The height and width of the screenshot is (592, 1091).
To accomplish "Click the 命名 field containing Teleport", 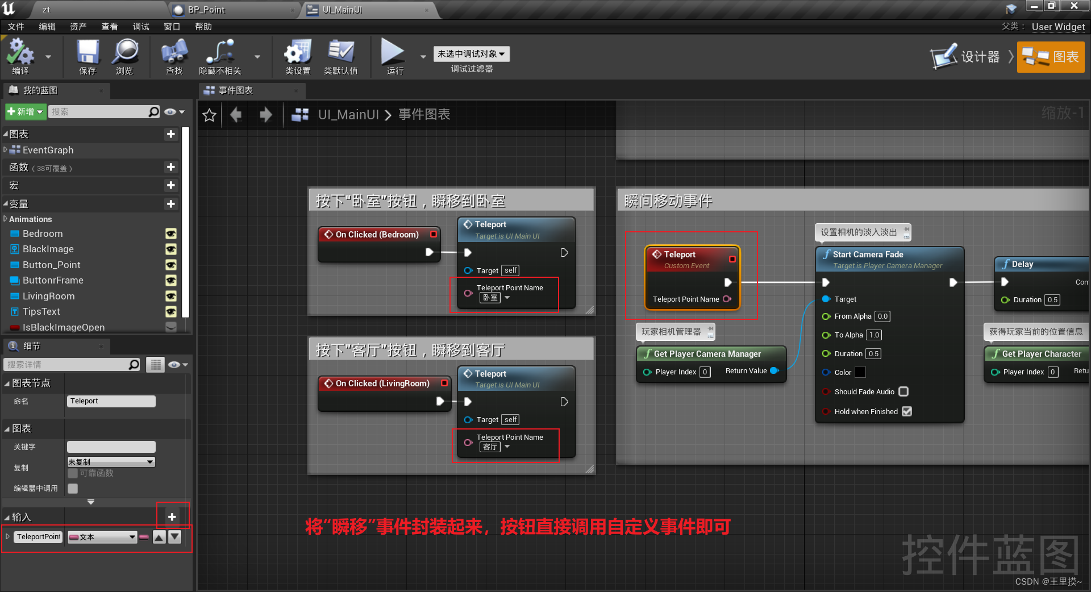I will point(111,401).
